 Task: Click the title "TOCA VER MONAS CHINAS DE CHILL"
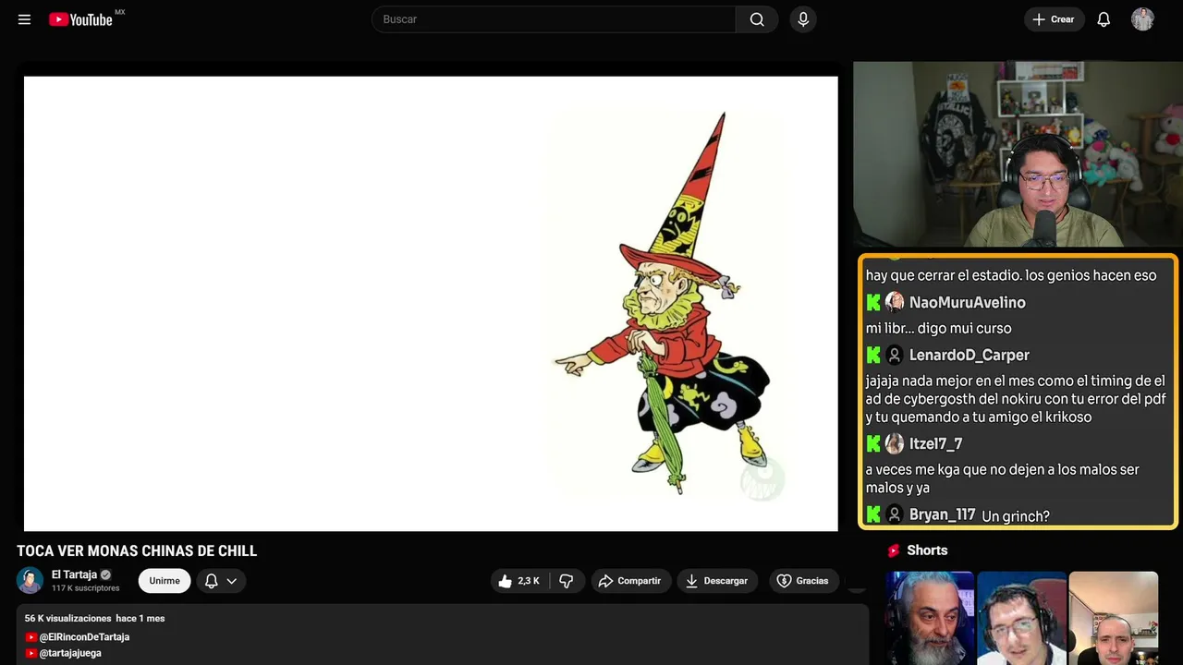click(137, 551)
